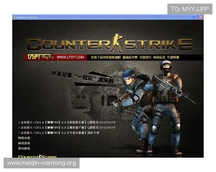Click 最强反作弊 in the banner
The height and width of the screenshot is (172, 216).
(130, 57)
